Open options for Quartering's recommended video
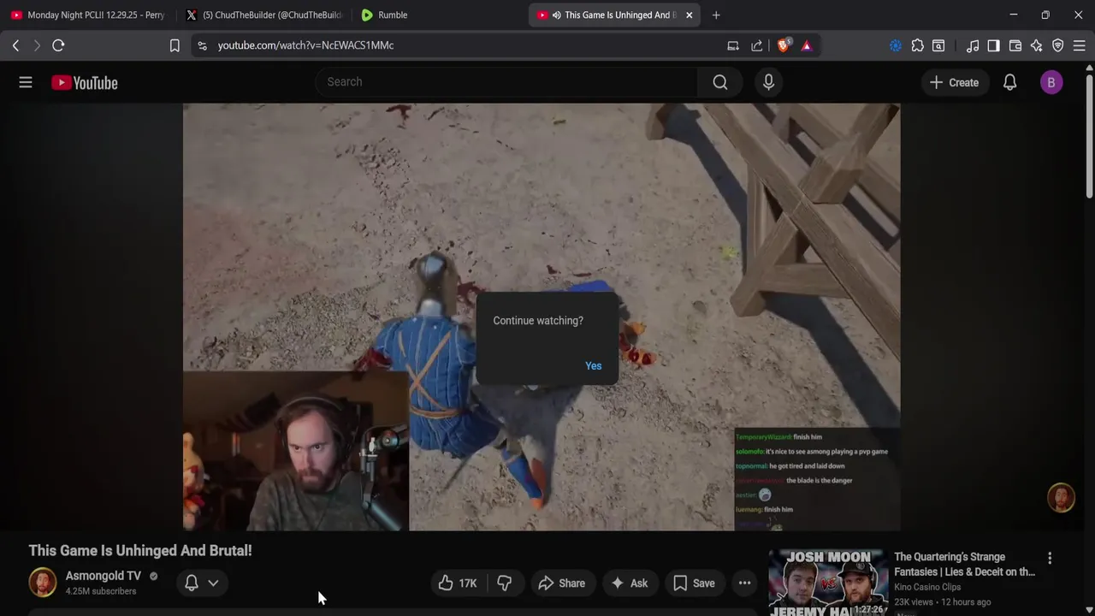This screenshot has height=616, width=1095. pyautogui.click(x=1050, y=558)
